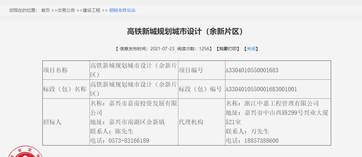Click the publish date 2021-07-23
Viewport: 362px width, 157px height.
coord(163,49)
